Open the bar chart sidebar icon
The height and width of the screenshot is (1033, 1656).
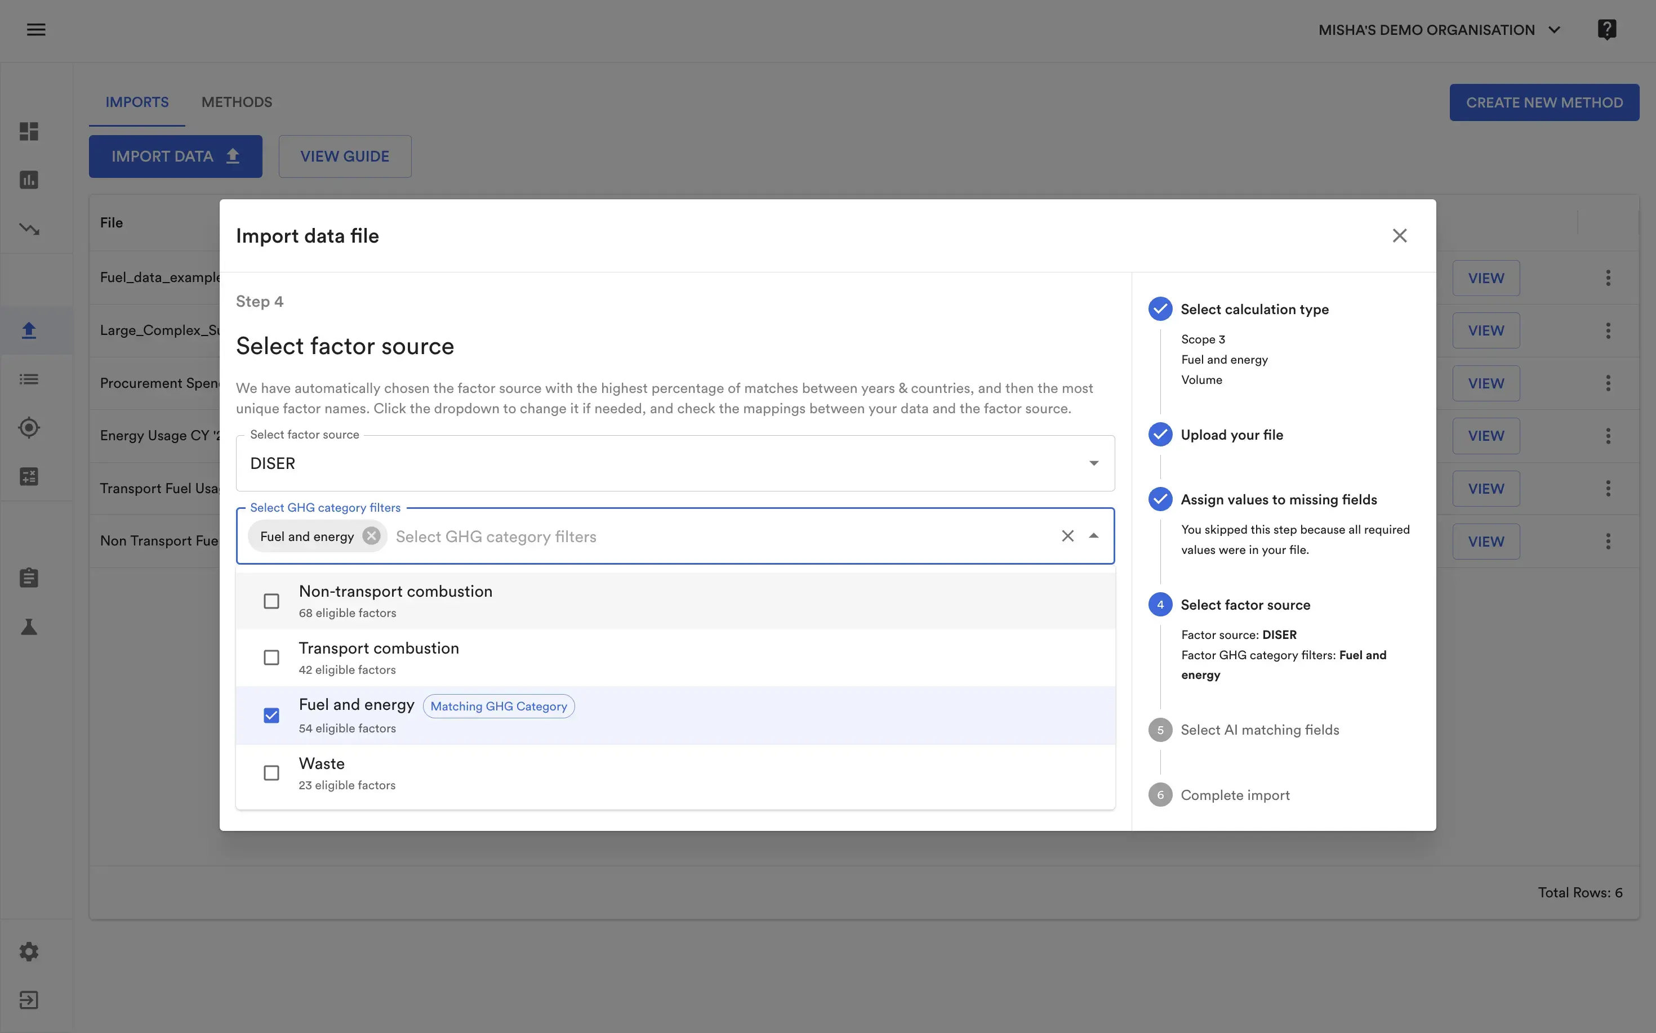tap(29, 180)
